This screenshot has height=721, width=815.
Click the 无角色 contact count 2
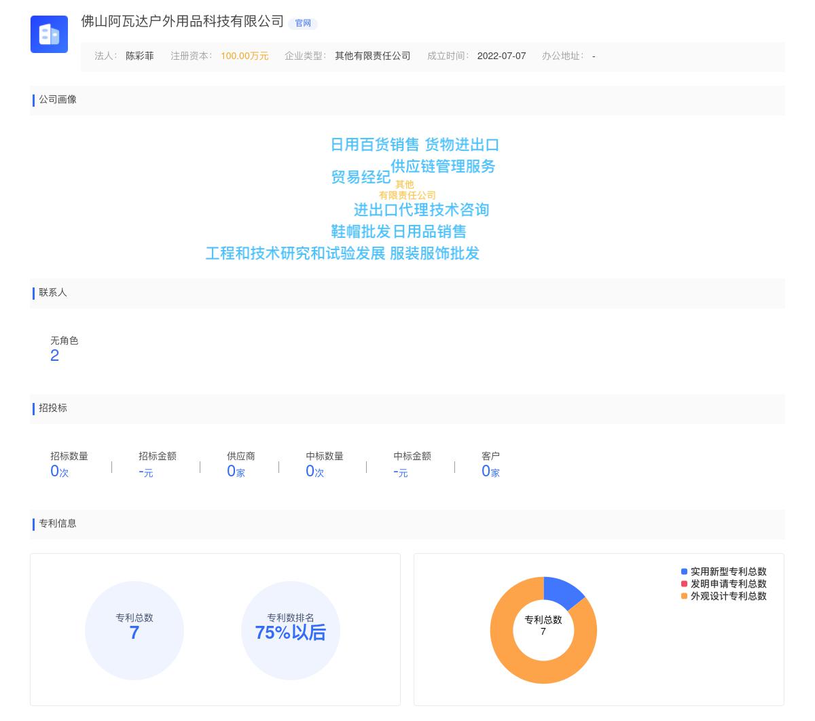(55, 355)
